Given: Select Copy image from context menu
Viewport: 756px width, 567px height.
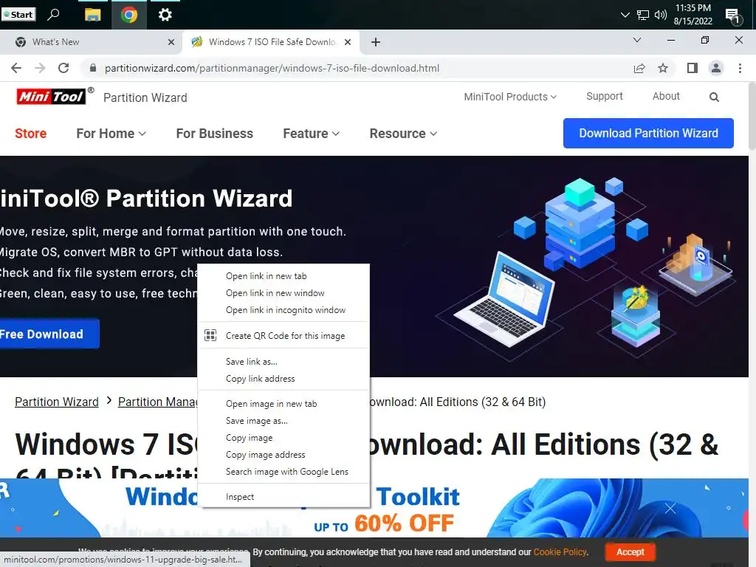Looking at the screenshot, I should pos(283,437).
